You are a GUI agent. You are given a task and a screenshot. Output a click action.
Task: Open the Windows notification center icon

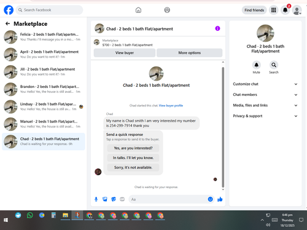click(x=301, y=220)
